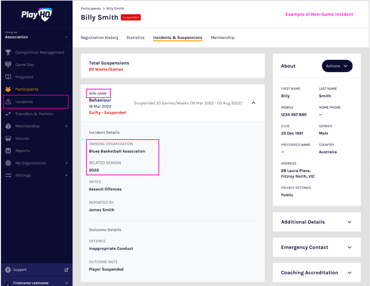
Task: Click the Transfers & Permits arrows icon
Action: click(x=7, y=114)
